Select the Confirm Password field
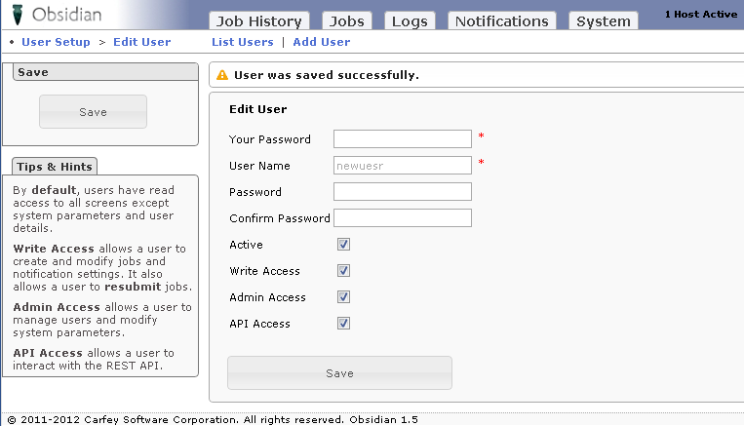 [403, 218]
